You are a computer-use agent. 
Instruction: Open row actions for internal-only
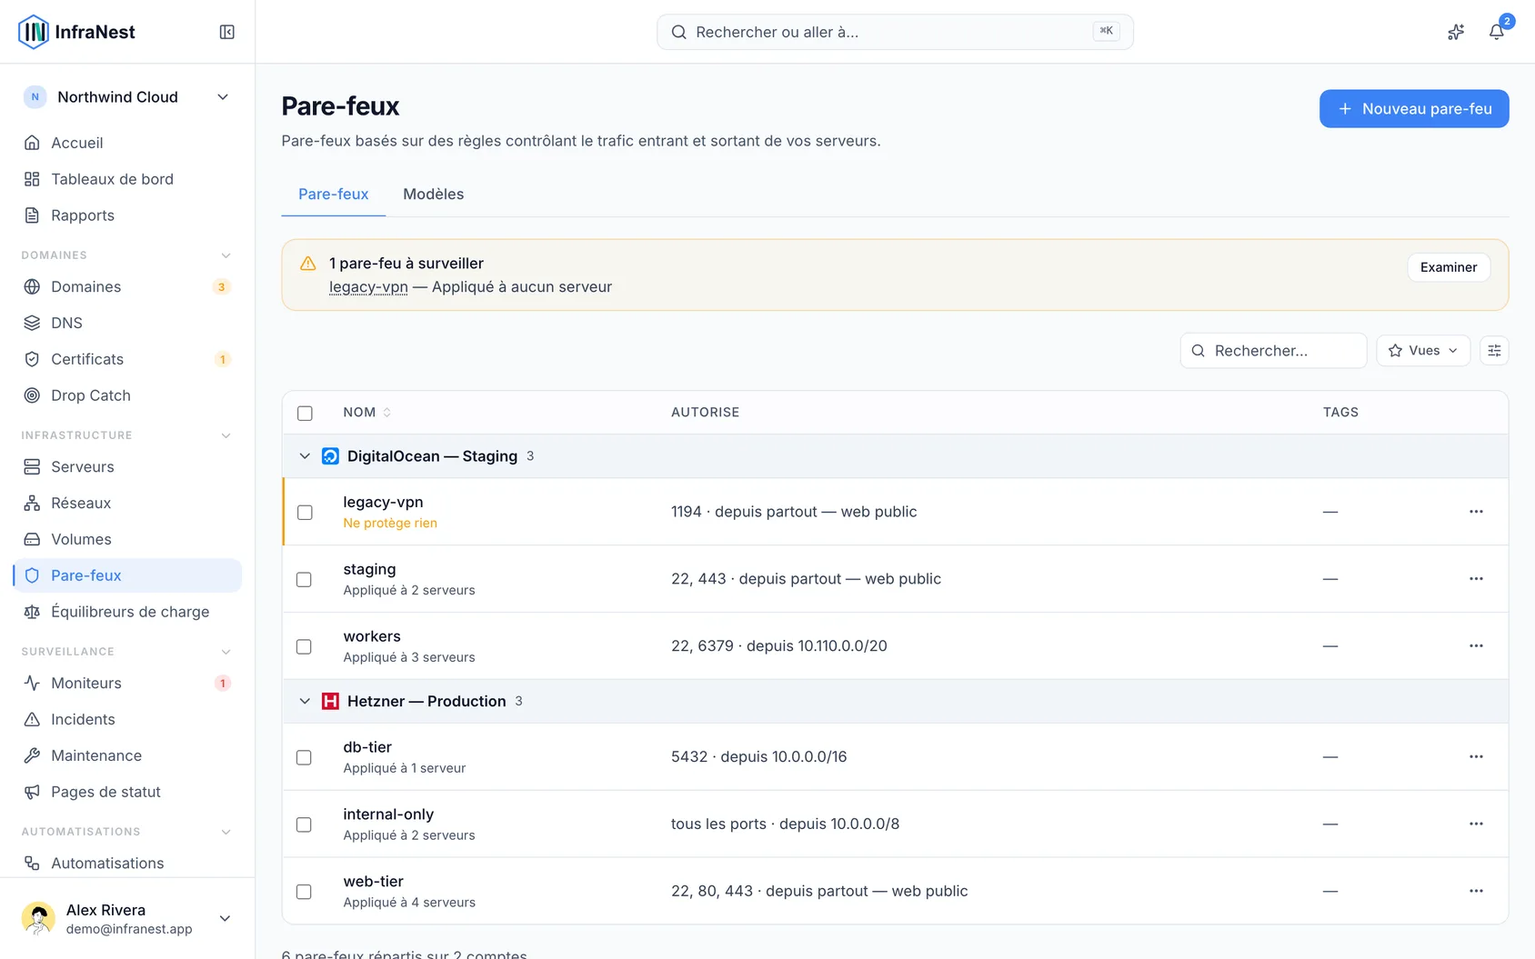tap(1476, 824)
